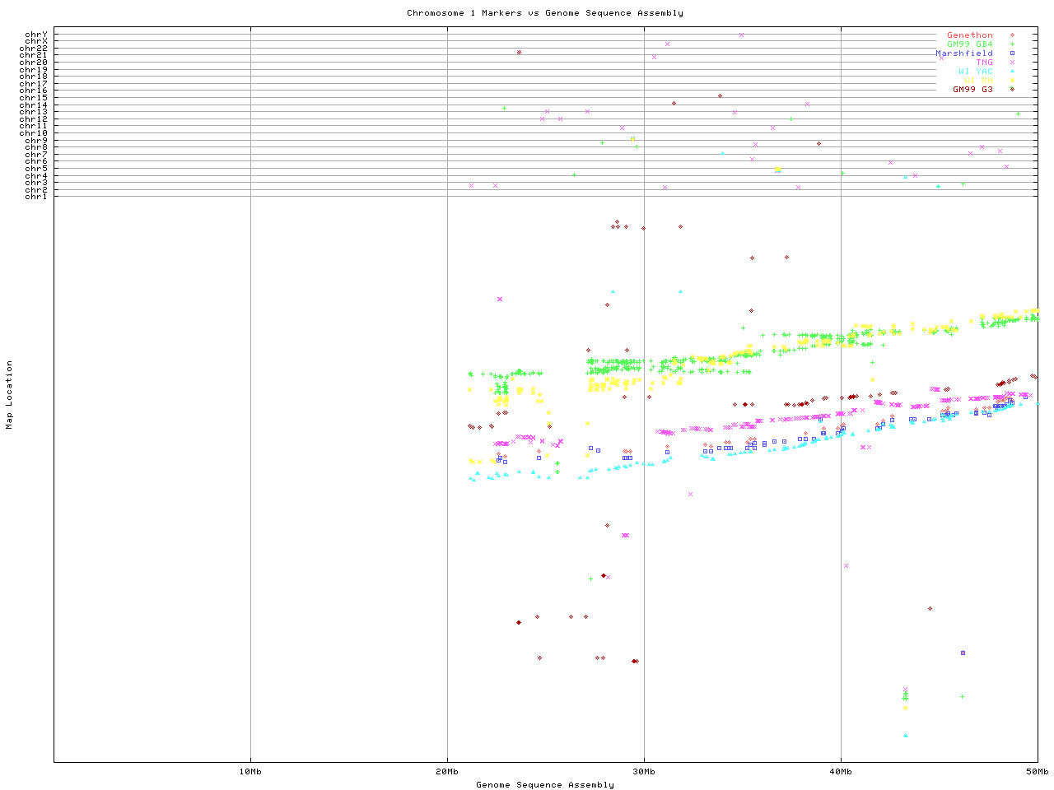Click the Genethon diamond marker in legend
The width and height of the screenshot is (1054, 790).
[x=1012, y=35]
